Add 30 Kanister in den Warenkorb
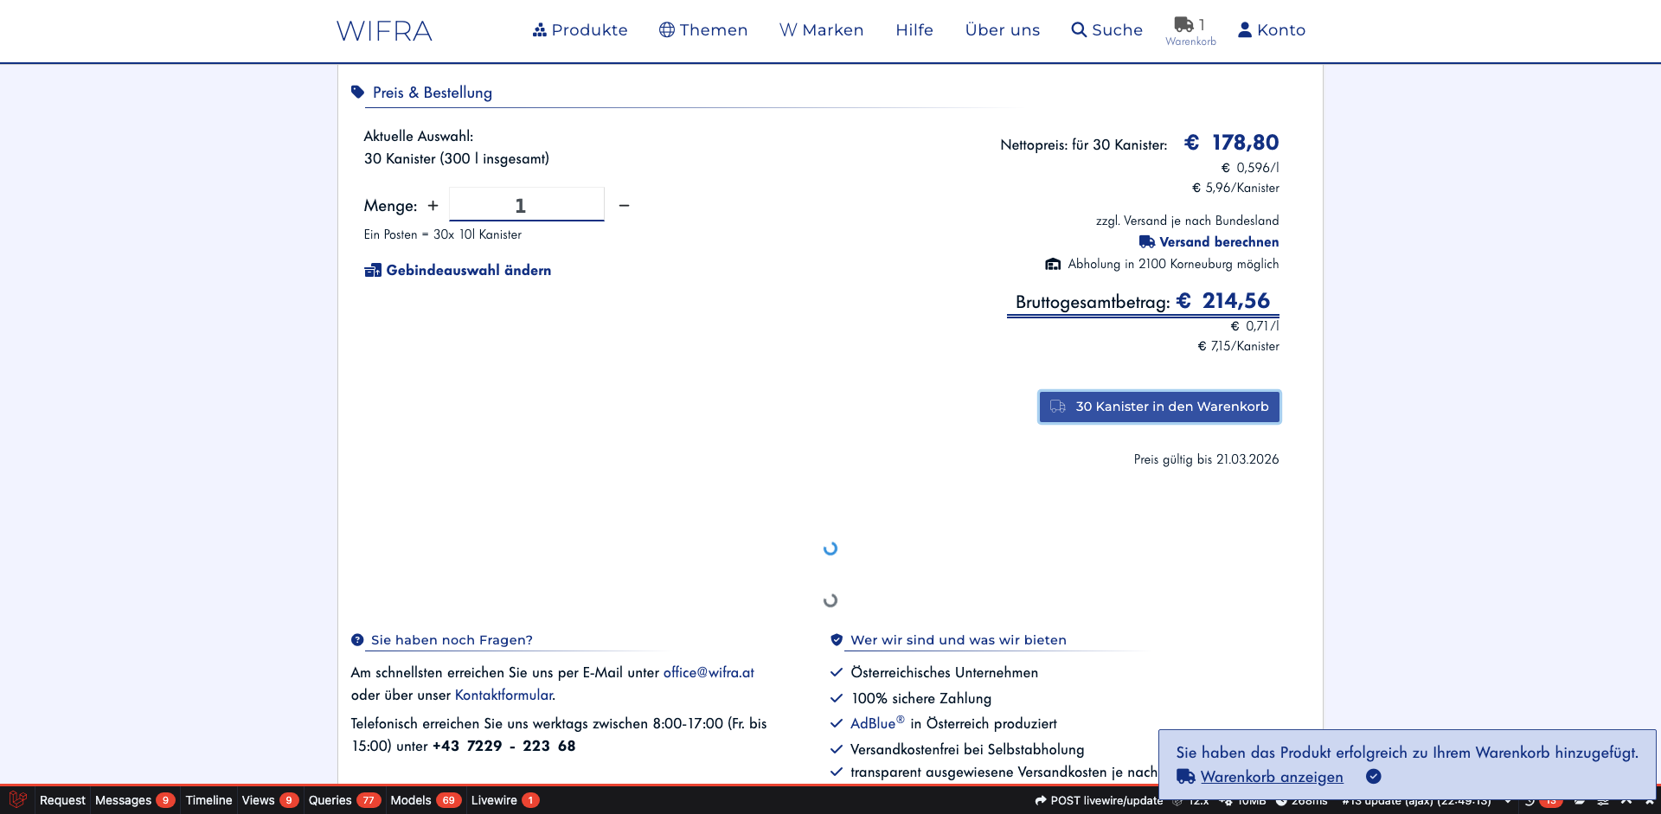Viewport: 1661px width, 814px height. point(1159,407)
